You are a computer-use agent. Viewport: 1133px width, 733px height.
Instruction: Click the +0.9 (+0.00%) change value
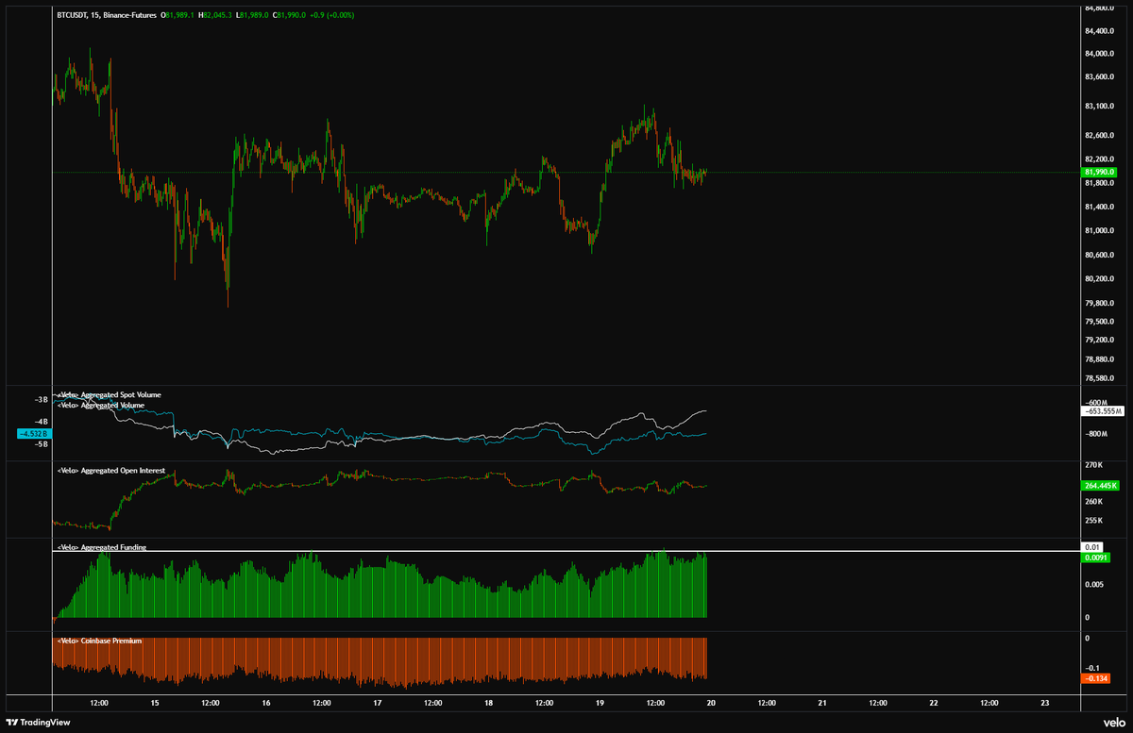(331, 16)
